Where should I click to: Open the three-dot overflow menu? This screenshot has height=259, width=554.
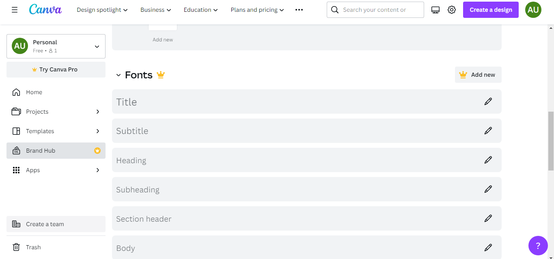pos(299,9)
